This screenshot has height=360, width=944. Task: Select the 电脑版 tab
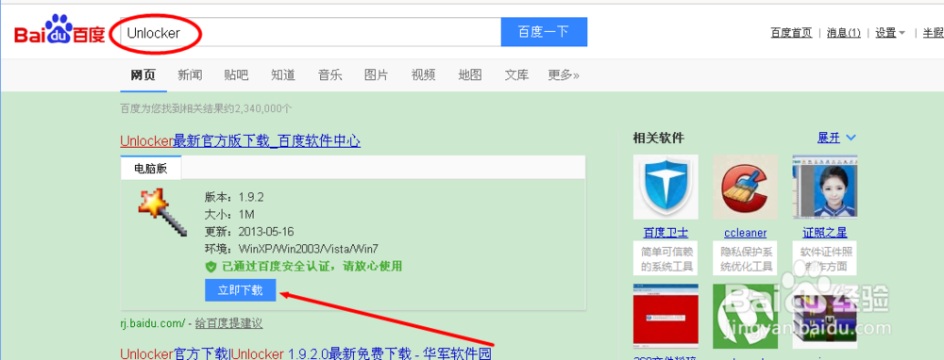click(150, 169)
